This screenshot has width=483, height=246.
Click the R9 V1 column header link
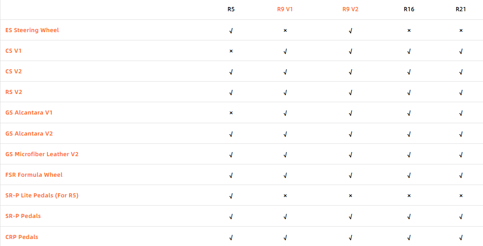[285, 9]
